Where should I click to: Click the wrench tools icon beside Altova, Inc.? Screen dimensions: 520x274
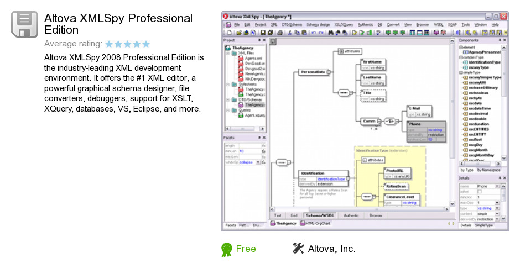coord(298,248)
